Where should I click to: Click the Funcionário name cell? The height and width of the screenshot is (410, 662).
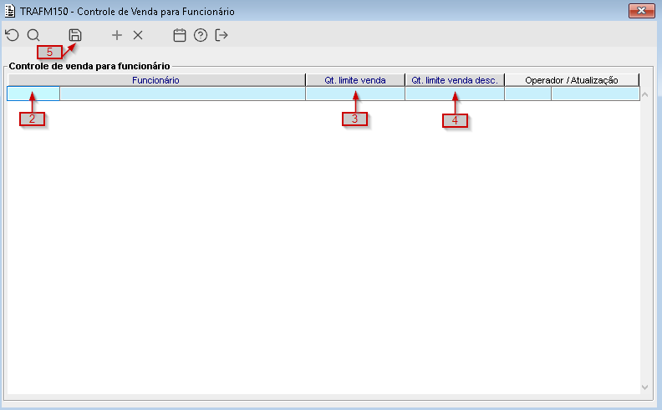tap(182, 94)
